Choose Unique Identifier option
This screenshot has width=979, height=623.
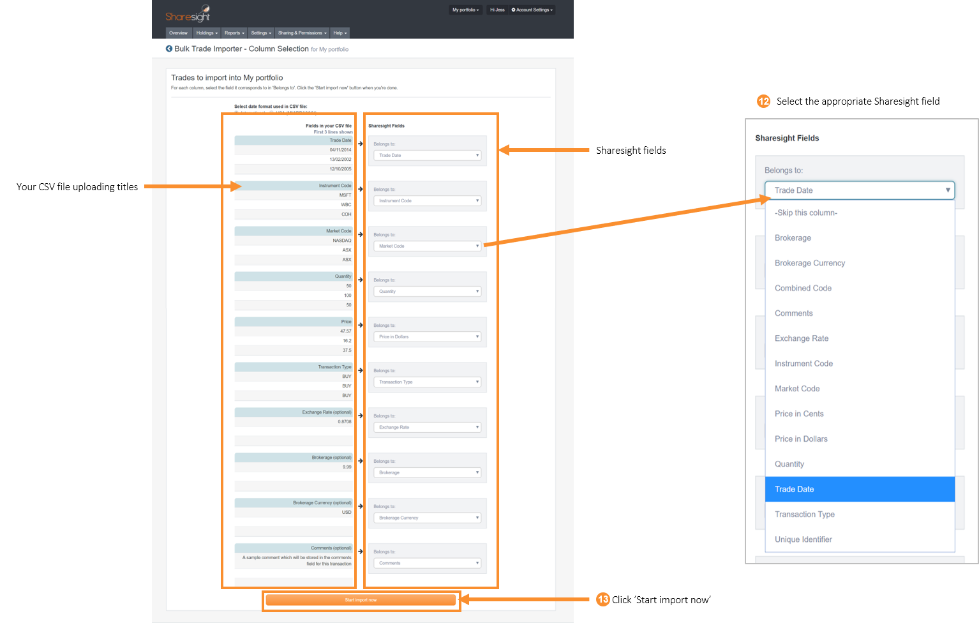tap(860, 539)
